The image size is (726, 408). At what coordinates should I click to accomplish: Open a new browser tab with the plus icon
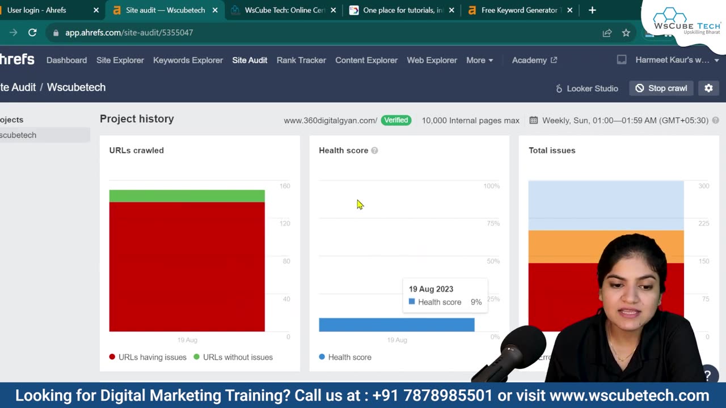(592, 10)
